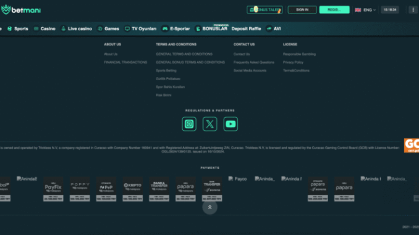Open the Spor Bahis Kuralları link
The image size is (419, 235).
click(x=170, y=87)
